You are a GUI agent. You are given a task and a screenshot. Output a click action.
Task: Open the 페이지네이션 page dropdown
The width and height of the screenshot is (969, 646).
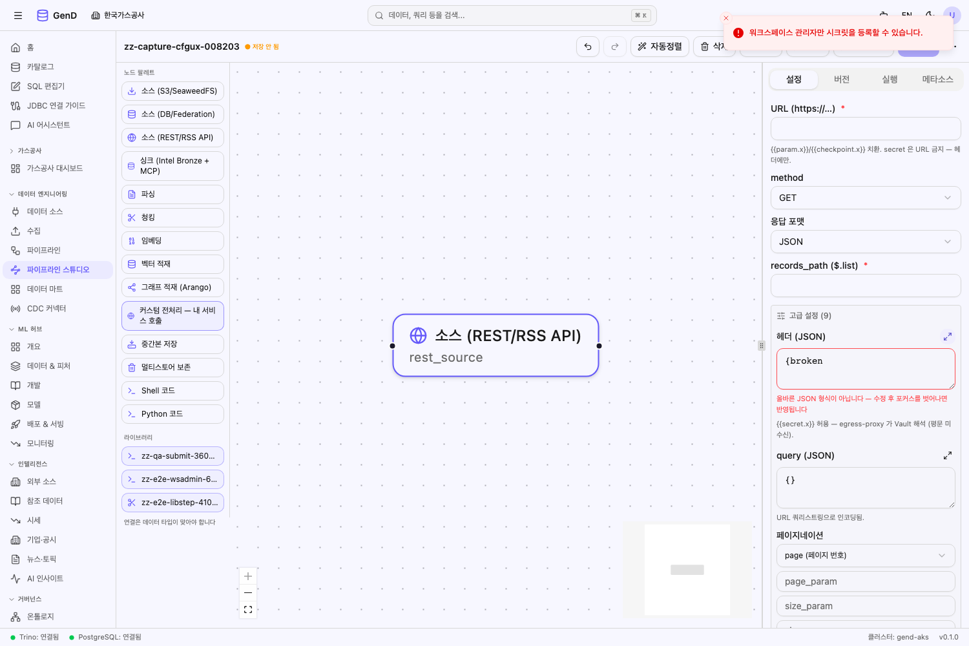point(866,556)
